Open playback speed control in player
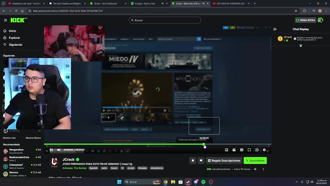Viewport: 330px width, 186px height. [257, 150]
